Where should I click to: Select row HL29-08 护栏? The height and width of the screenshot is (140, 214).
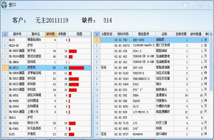46,46
